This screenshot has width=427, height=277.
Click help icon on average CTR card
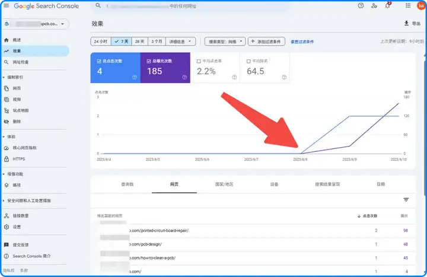point(234,77)
